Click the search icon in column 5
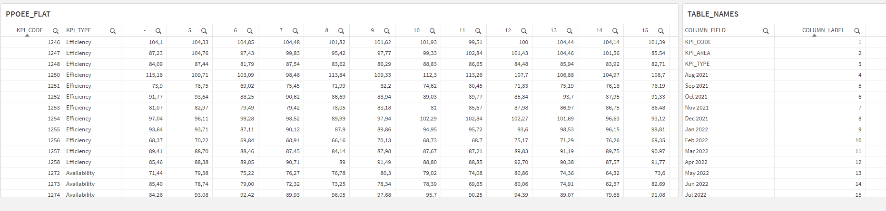 pyautogui.click(x=204, y=31)
